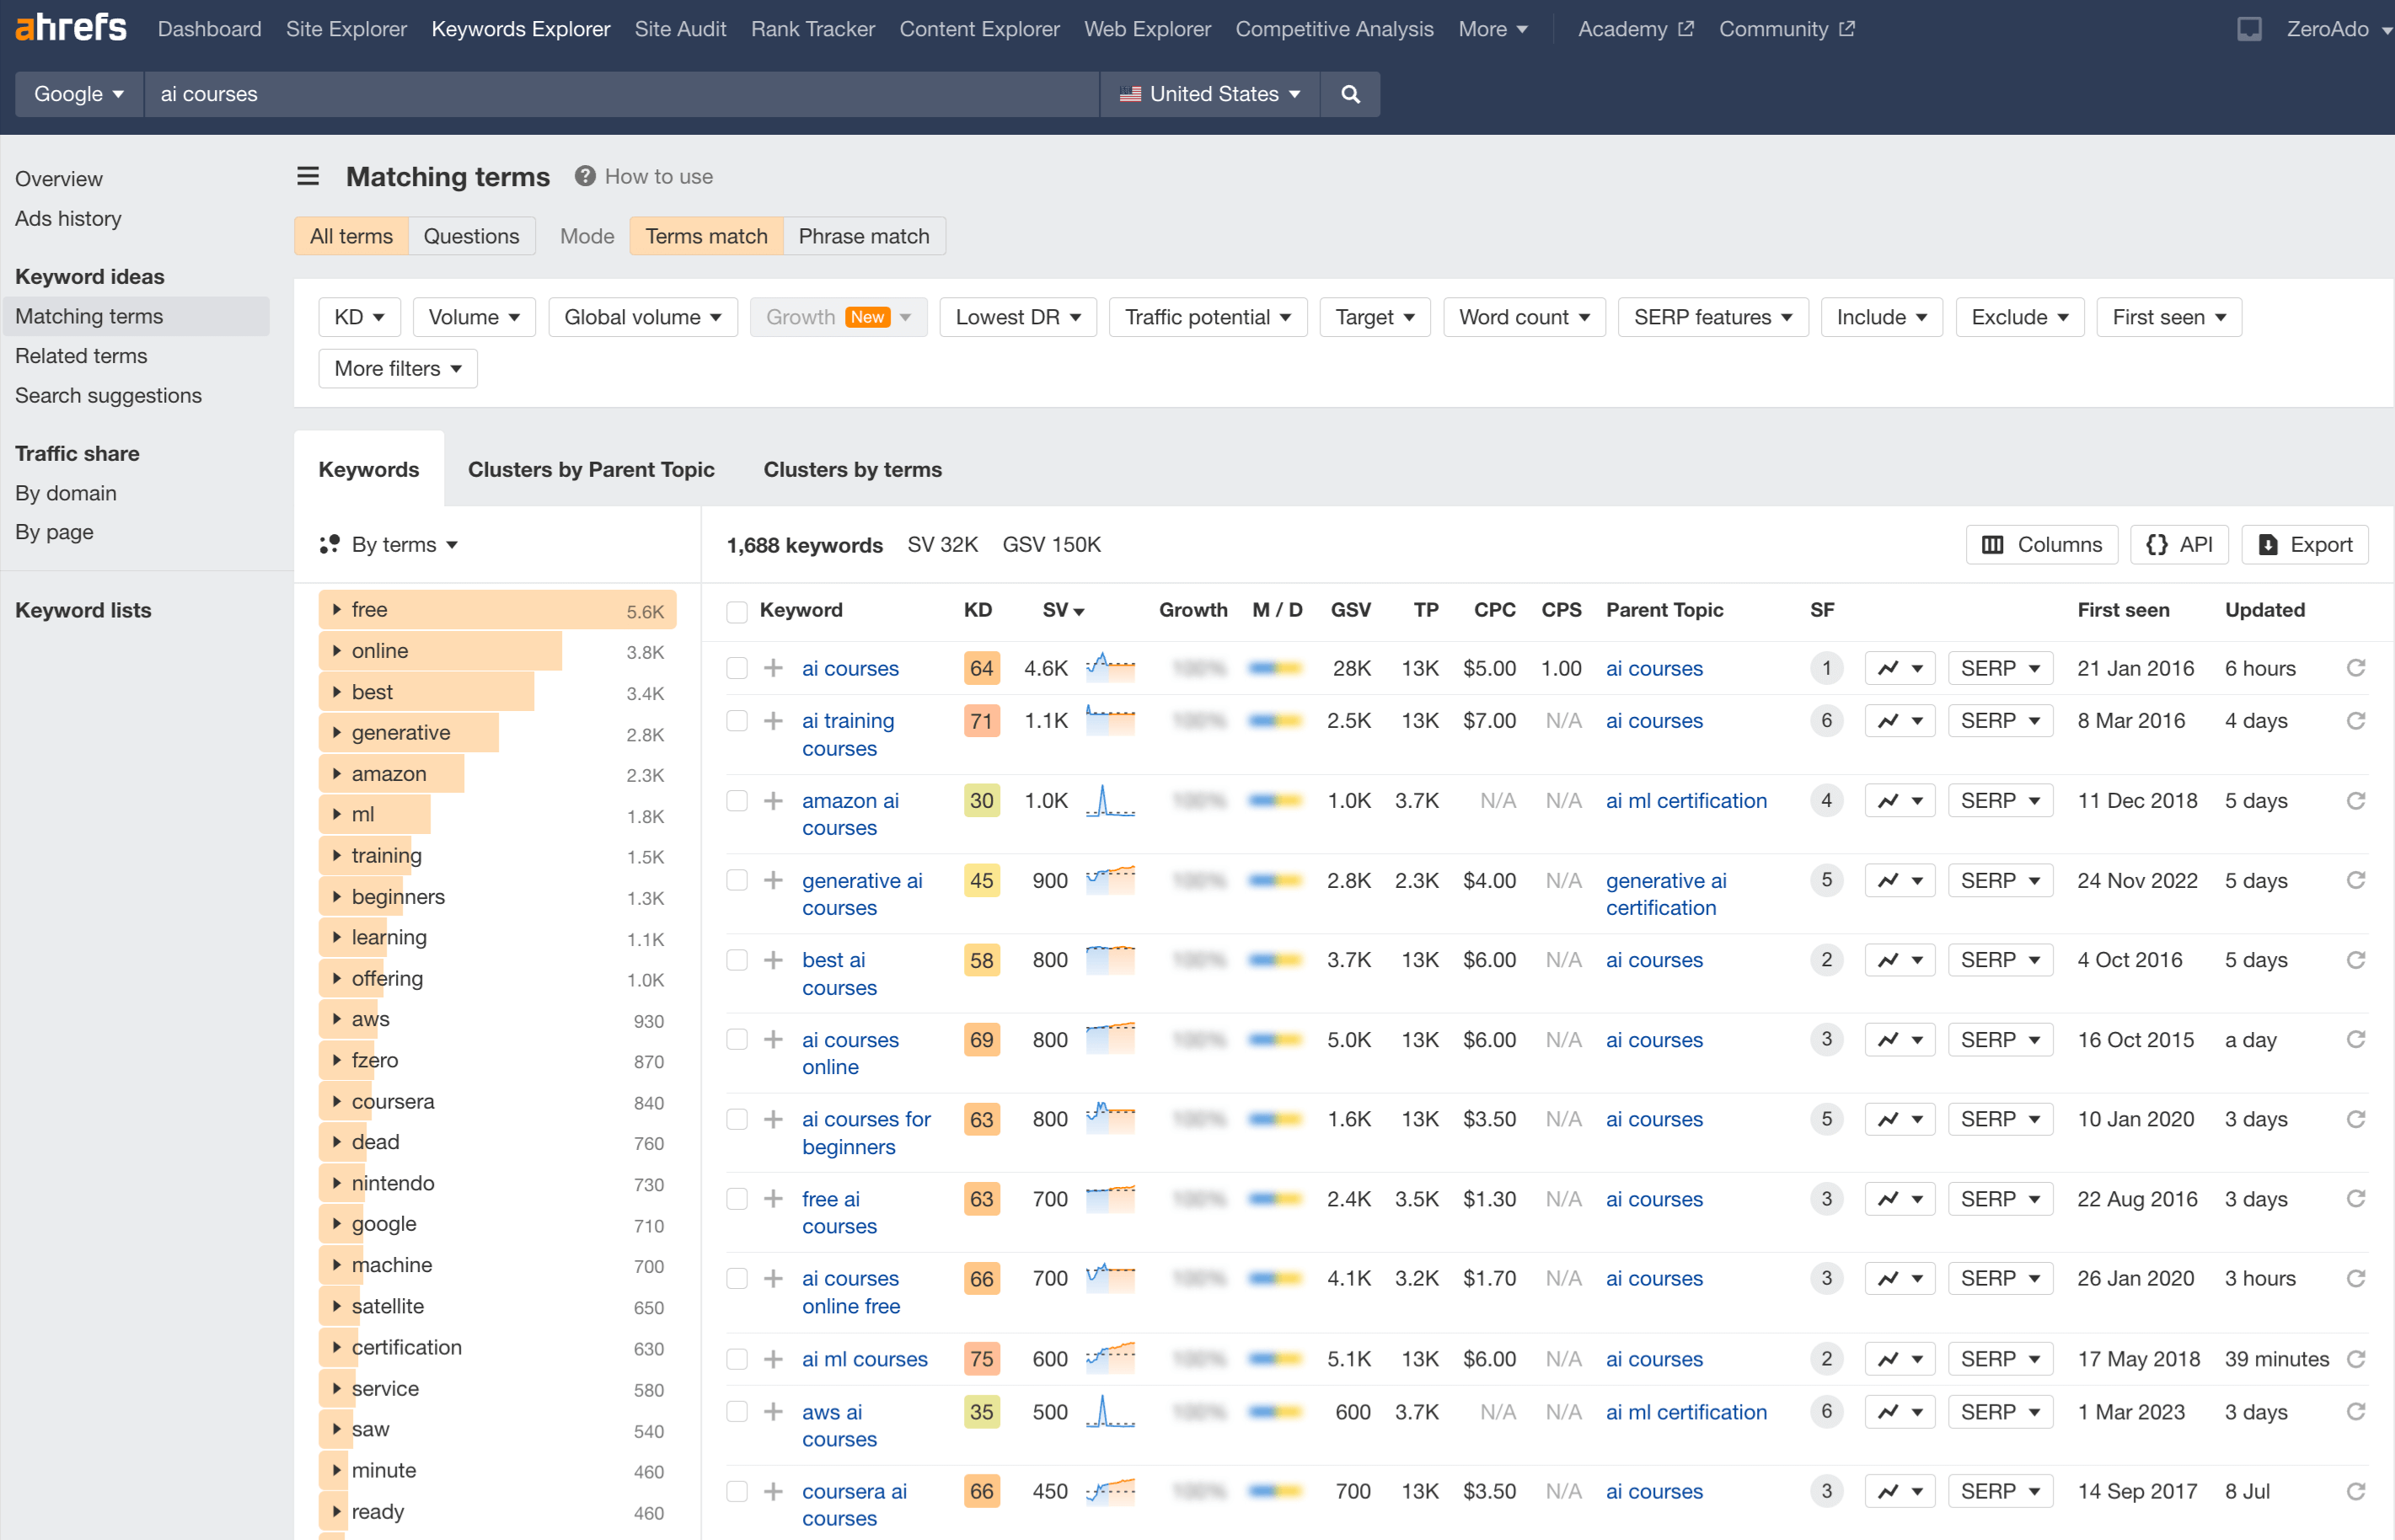Open the Volume filter dropdown
The image size is (2395, 1540).
(474, 317)
